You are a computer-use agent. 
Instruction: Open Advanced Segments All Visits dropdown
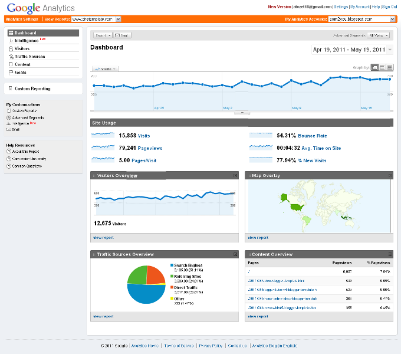click(x=378, y=35)
